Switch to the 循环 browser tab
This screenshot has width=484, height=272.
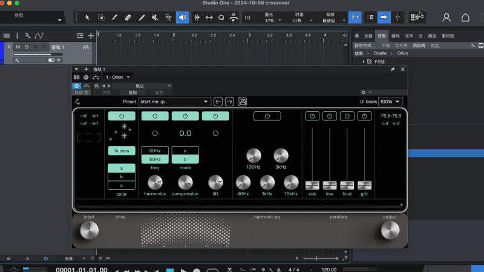click(x=396, y=36)
